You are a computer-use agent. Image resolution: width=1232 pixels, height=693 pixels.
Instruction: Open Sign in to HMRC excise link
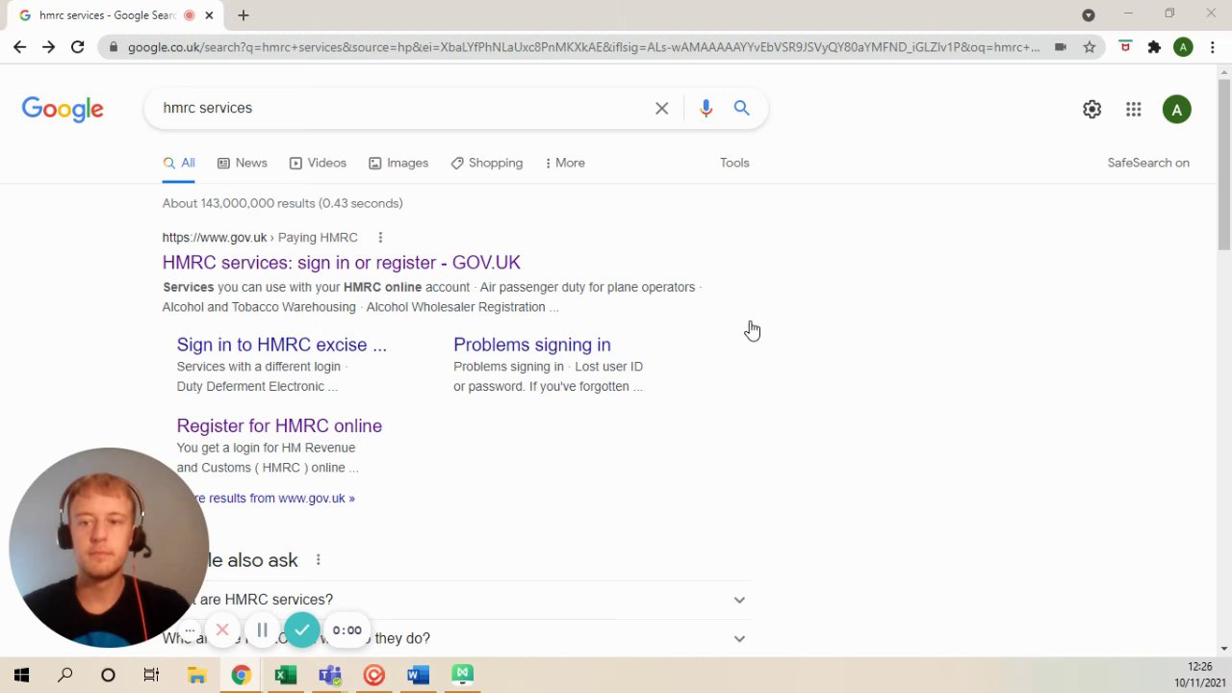pos(281,345)
